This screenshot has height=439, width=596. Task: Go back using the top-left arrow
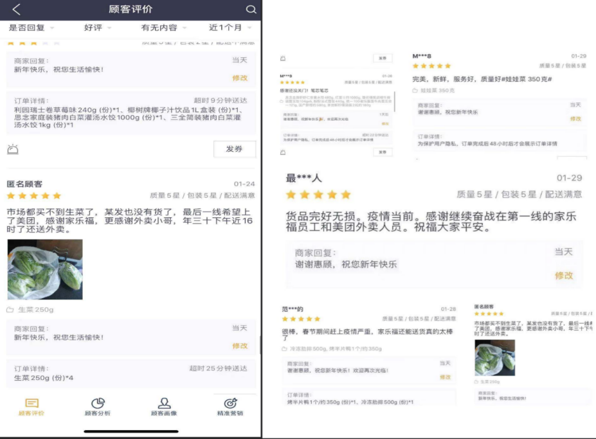[17, 9]
